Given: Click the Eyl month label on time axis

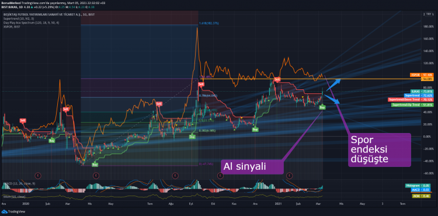Looking at the screenshot, I should click(x=192, y=204).
